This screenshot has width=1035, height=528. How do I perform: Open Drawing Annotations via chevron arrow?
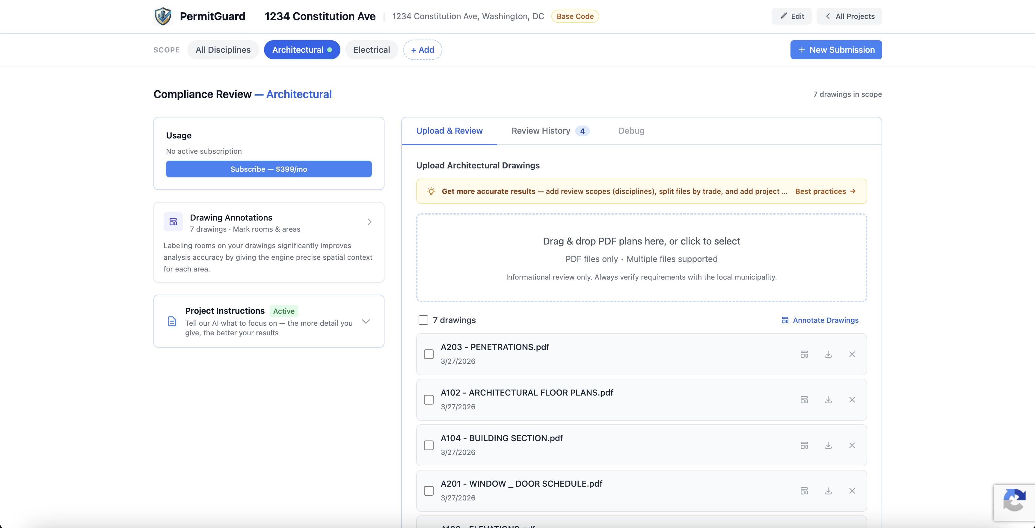[370, 222]
